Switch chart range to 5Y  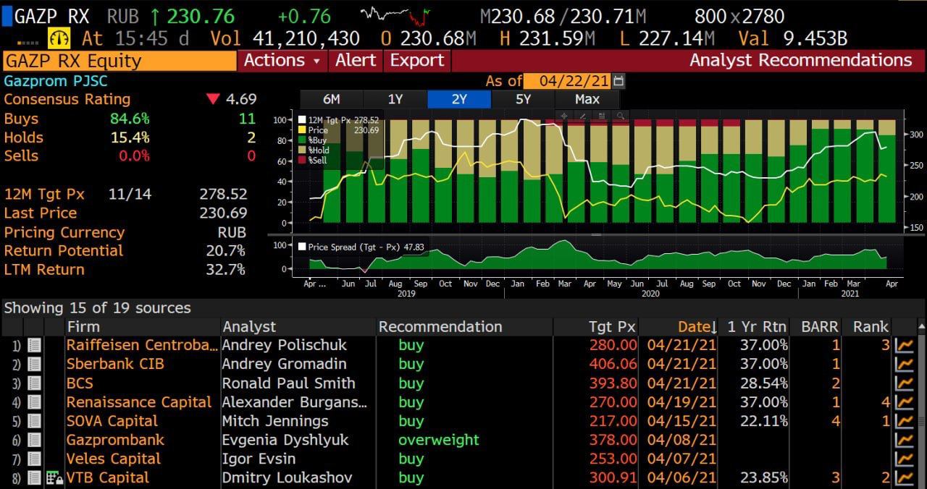523,99
